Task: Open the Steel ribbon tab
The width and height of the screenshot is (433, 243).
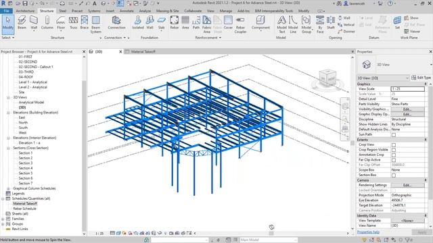Action: click(x=63, y=11)
